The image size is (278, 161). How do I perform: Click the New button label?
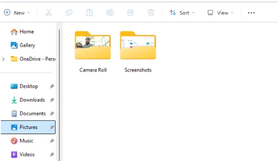click(x=19, y=13)
